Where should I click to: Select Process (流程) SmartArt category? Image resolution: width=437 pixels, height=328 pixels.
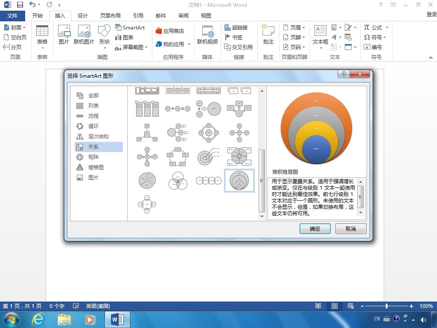click(x=99, y=116)
